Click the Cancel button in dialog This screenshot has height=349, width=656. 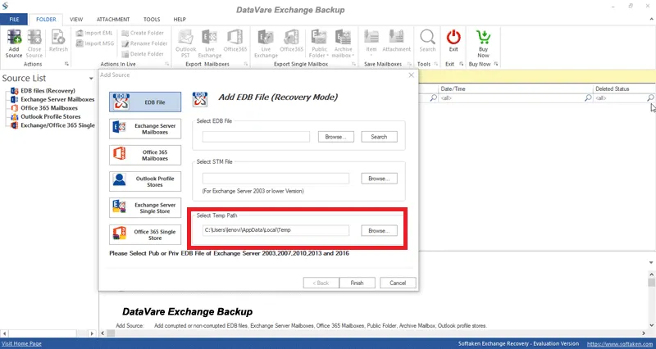pos(398,283)
